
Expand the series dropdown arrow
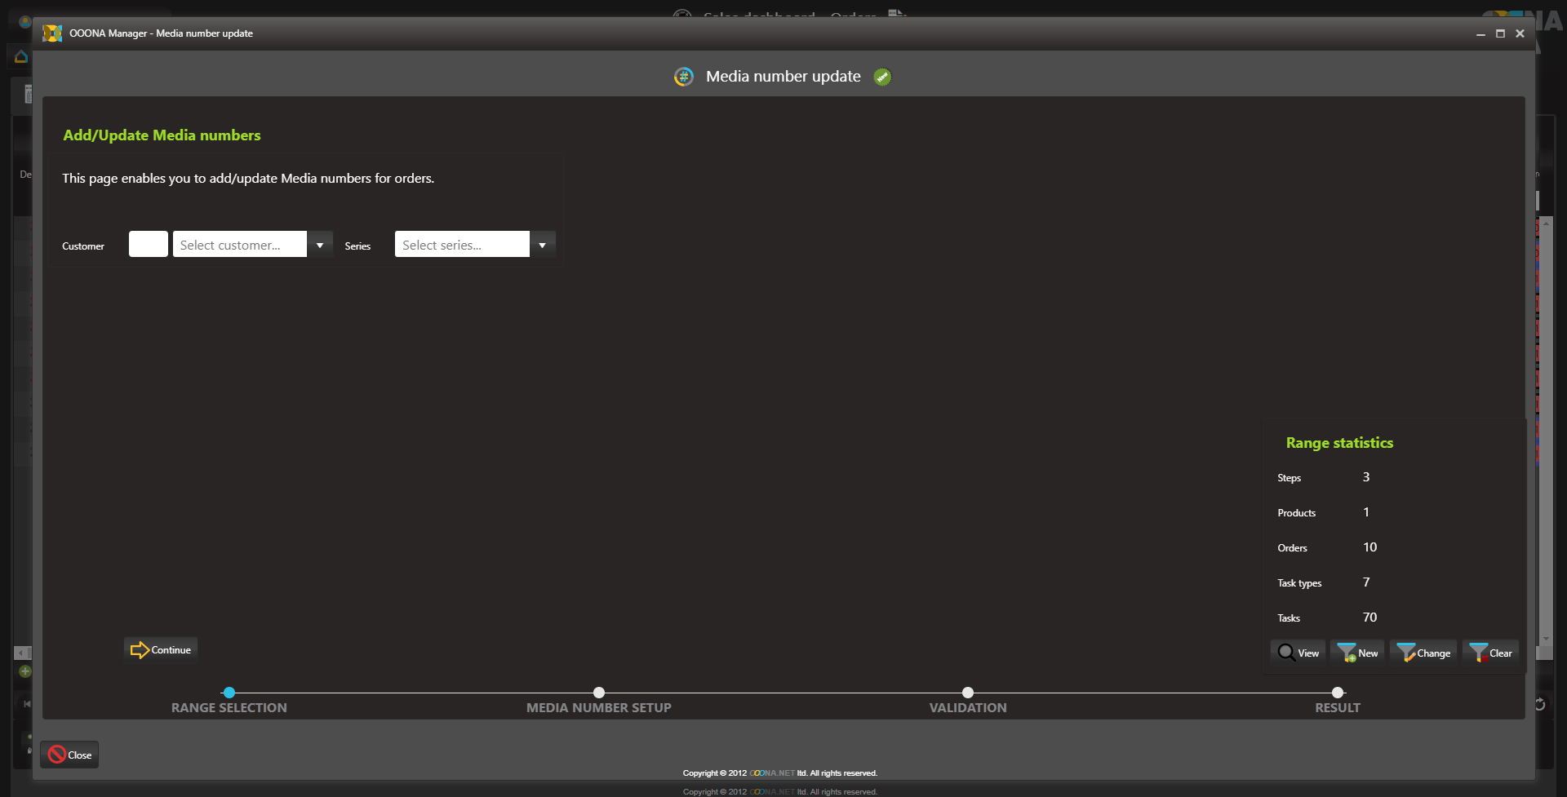point(543,245)
